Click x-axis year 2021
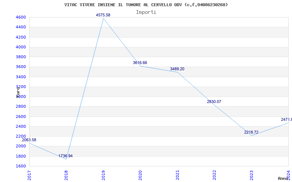The width and height of the screenshot is (292, 182). point(177,175)
